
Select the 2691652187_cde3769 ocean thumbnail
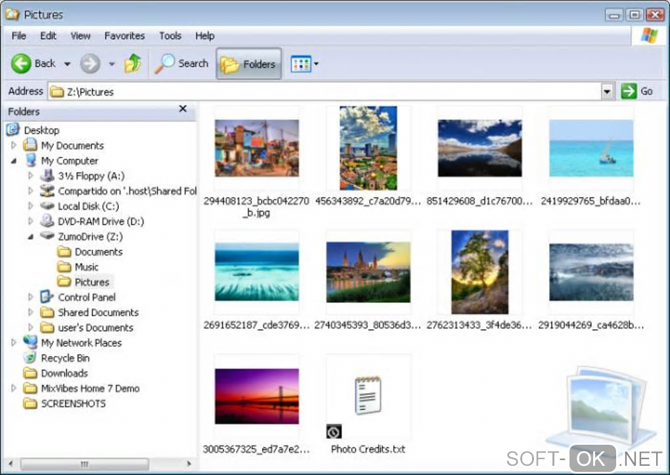[257, 272]
